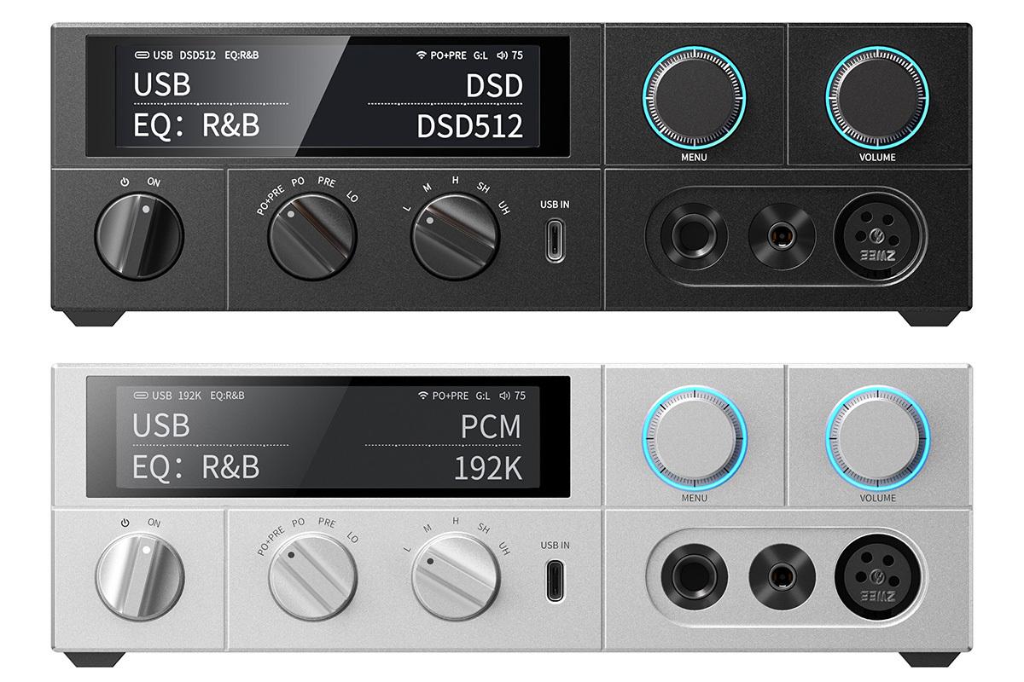Click the 'UH' gain label on silver unit
The width and height of the screenshot is (1024, 682).
click(505, 546)
